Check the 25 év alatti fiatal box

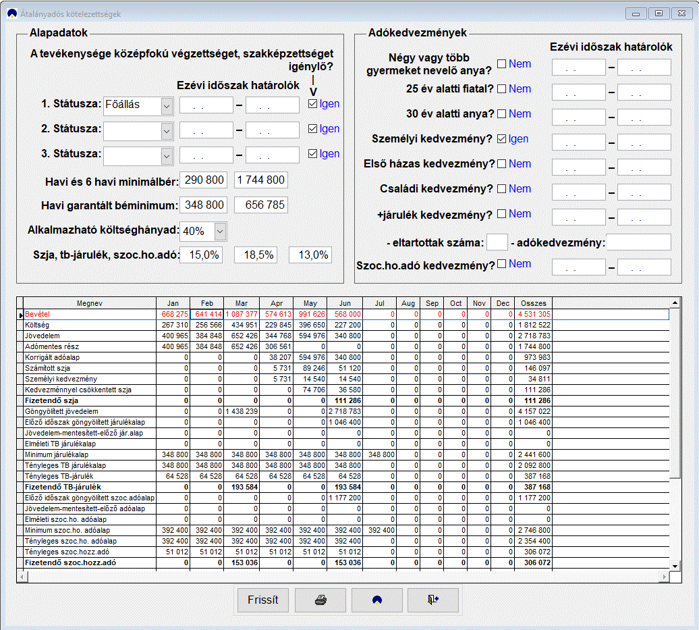[501, 88]
